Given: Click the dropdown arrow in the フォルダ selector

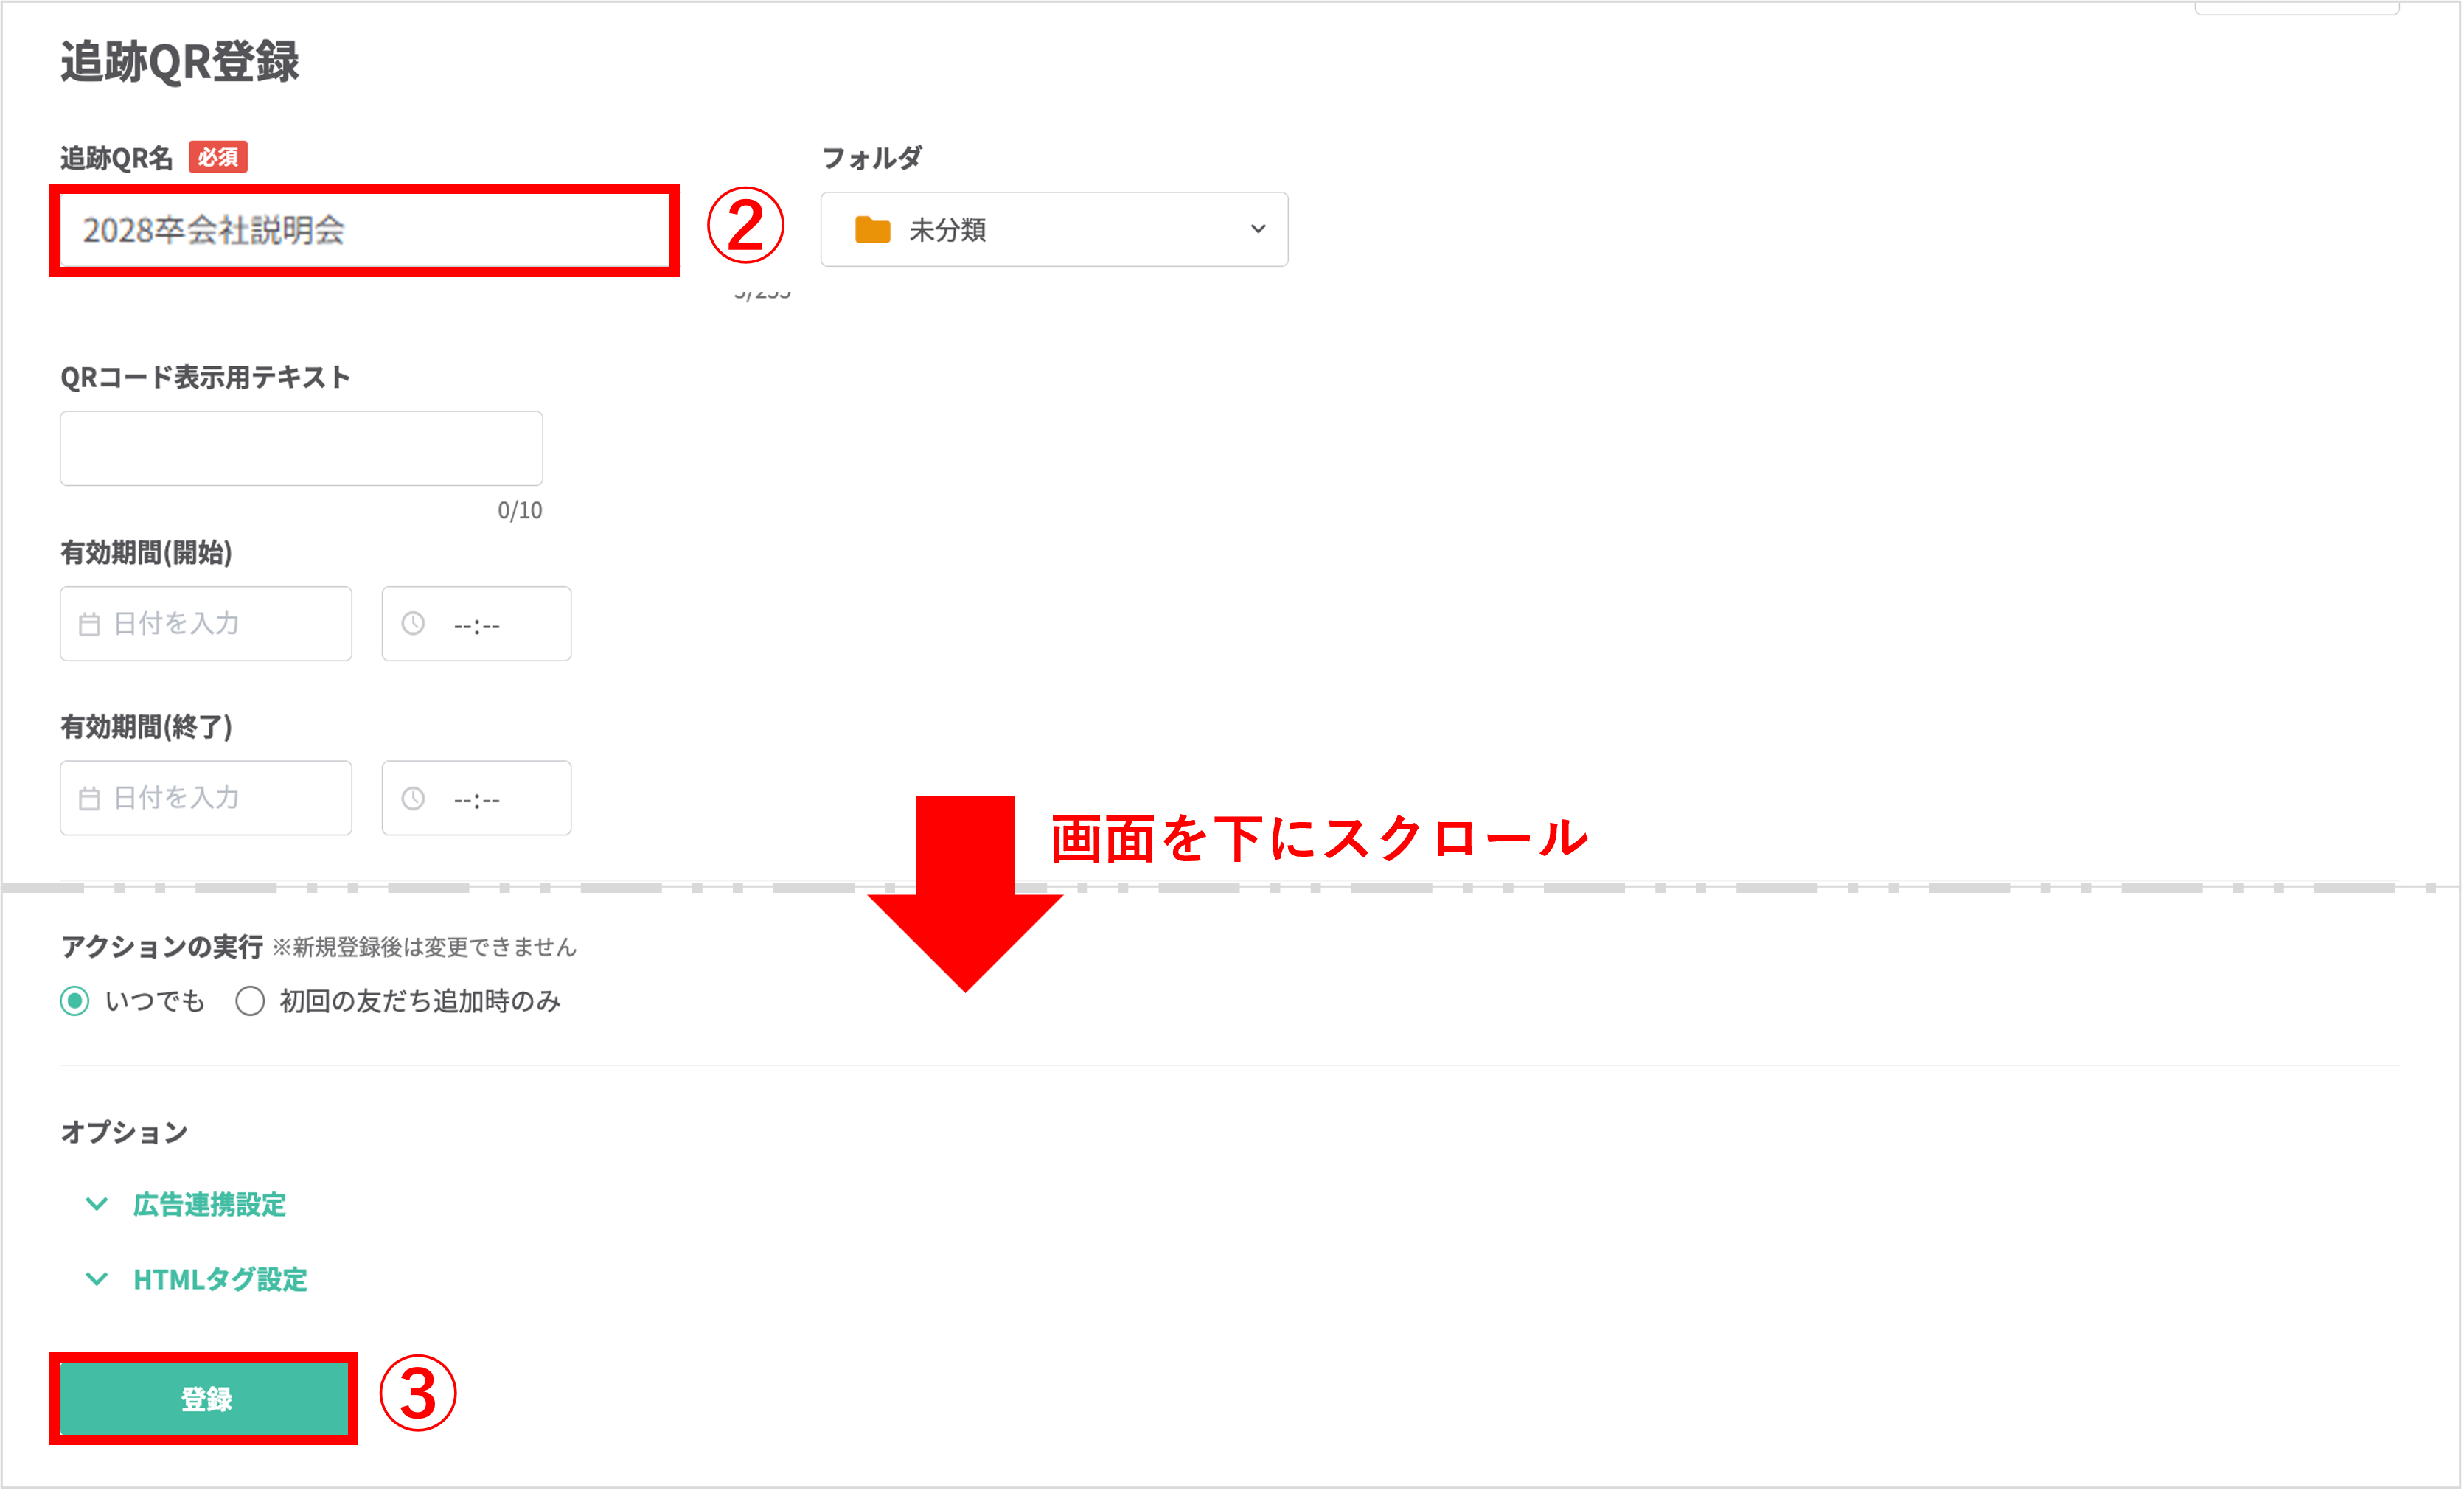Looking at the screenshot, I should [x=1257, y=229].
